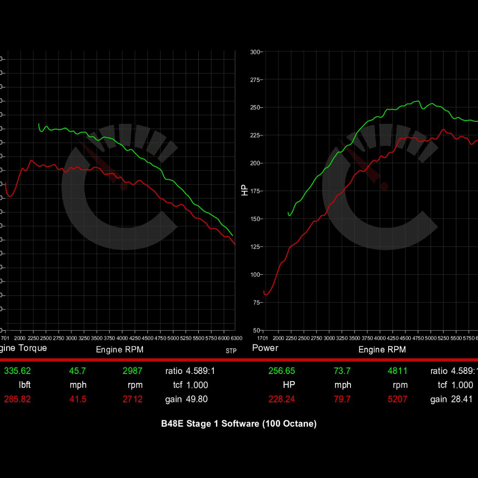Viewport: 478px width, 478px height.
Task: Toggle the red run peak value 228.24 HP
Action: tap(282, 399)
